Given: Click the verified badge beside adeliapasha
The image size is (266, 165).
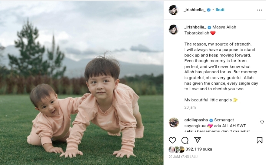Looking at the screenshot, I should [x=211, y=120].
